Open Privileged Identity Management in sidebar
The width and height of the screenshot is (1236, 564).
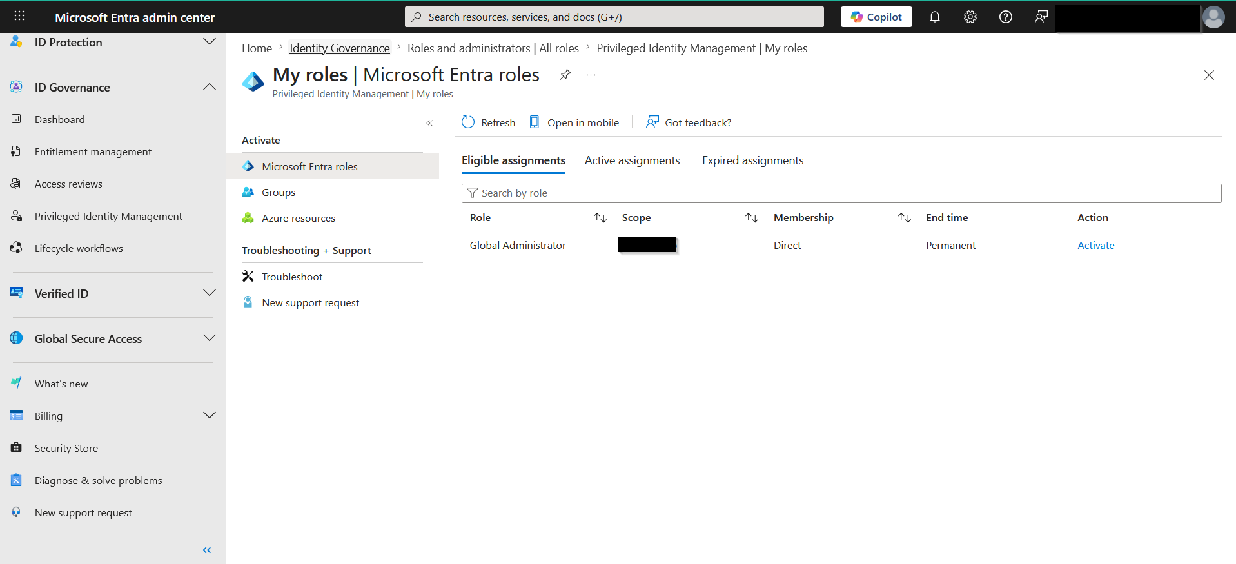tap(108, 216)
